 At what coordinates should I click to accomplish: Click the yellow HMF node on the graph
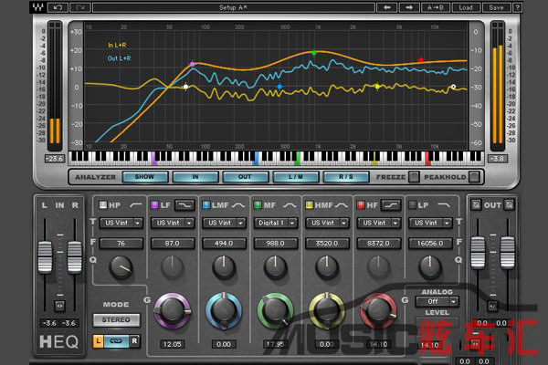(x=377, y=87)
